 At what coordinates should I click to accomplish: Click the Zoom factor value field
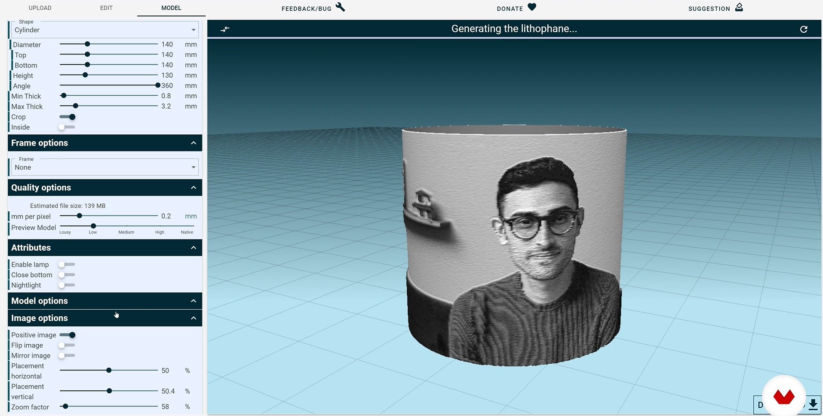click(x=166, y=407)
